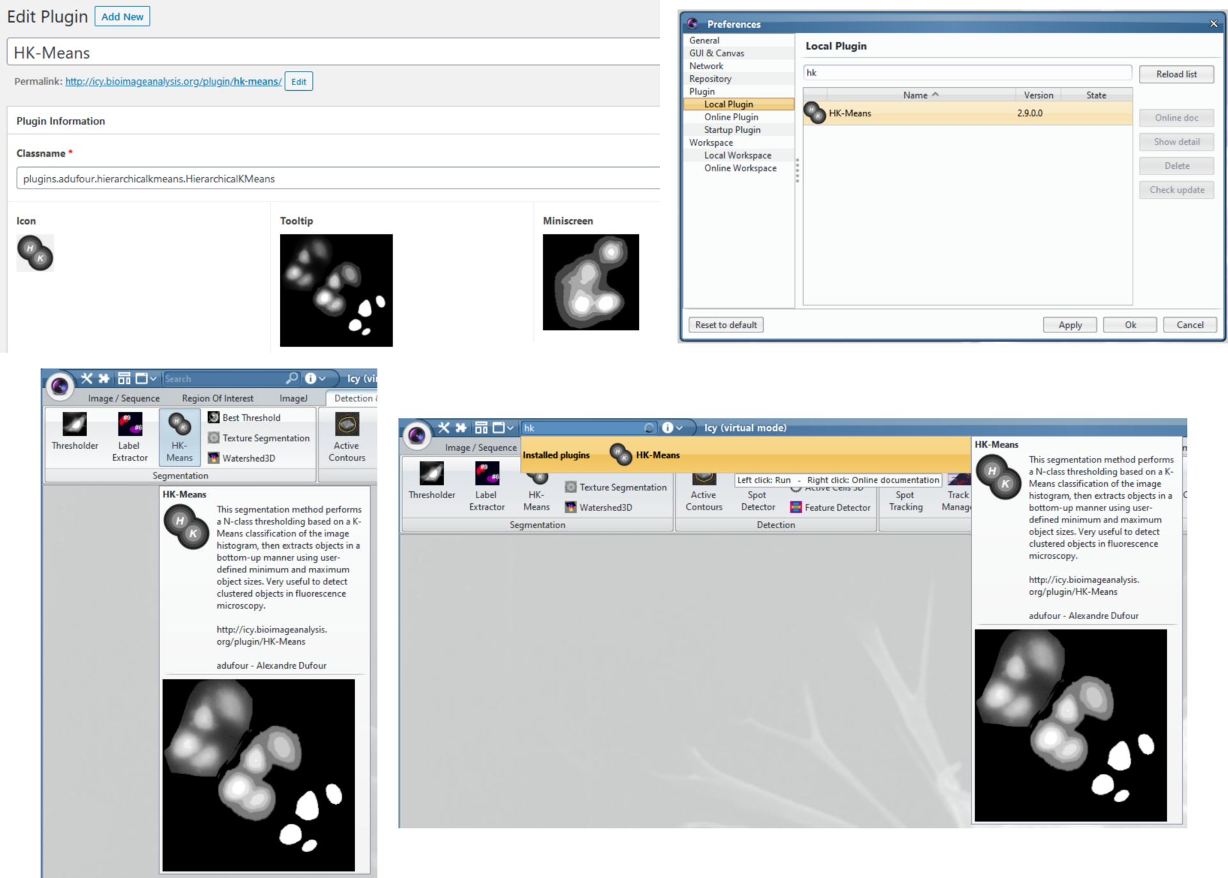
Task: Click the HK-Means plugin title field
Action: click(333, 52)
